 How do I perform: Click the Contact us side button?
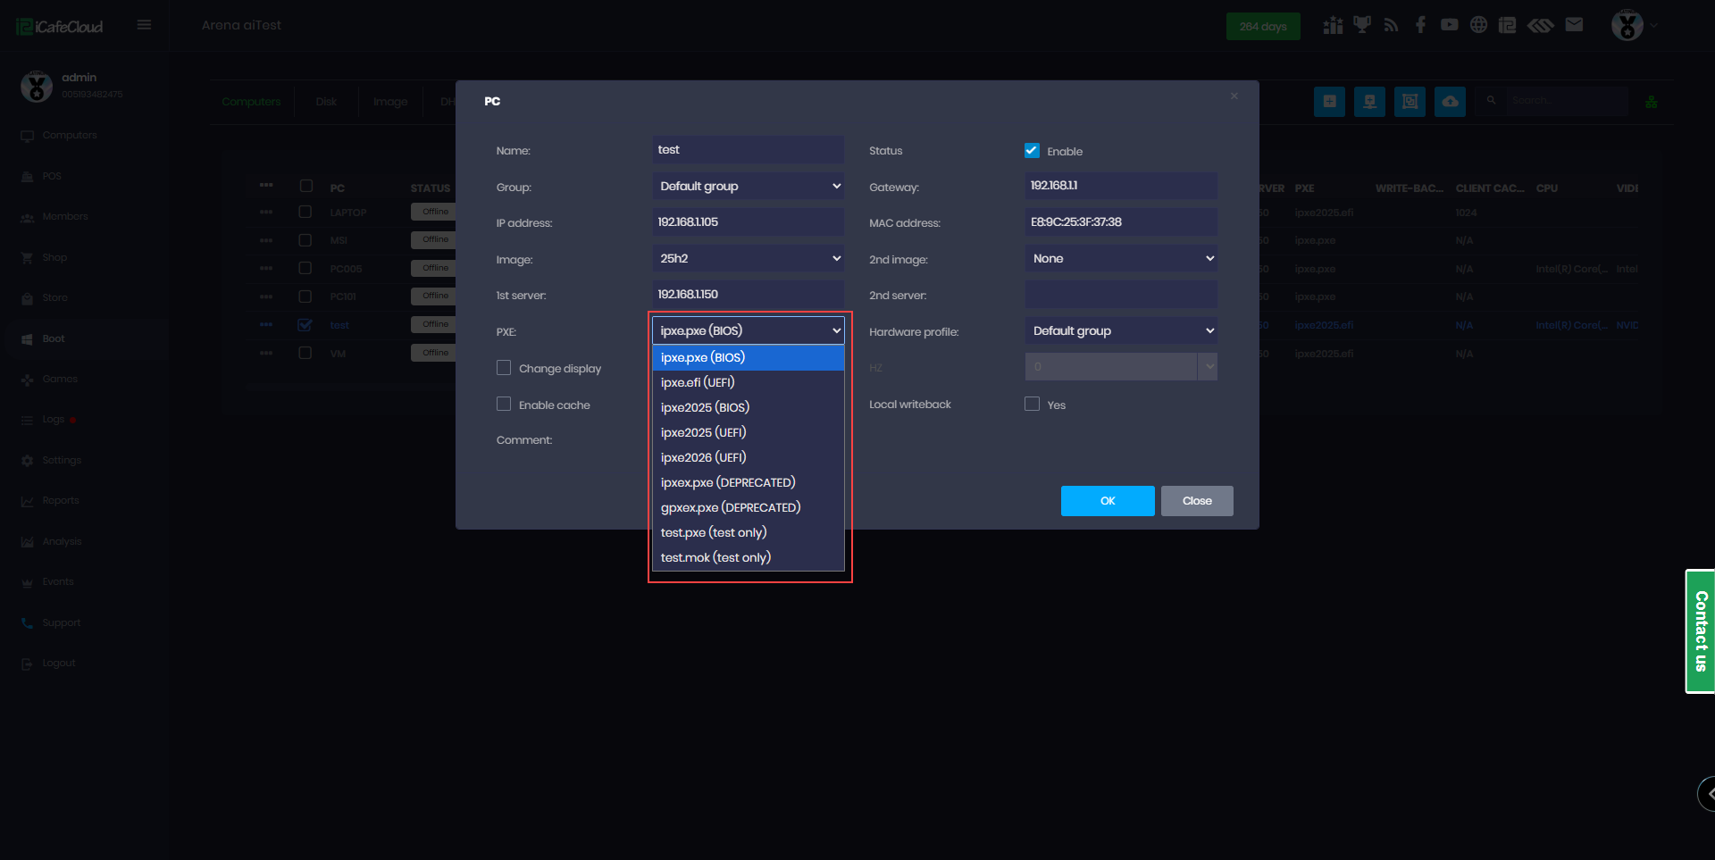(x=1702, y=631)
